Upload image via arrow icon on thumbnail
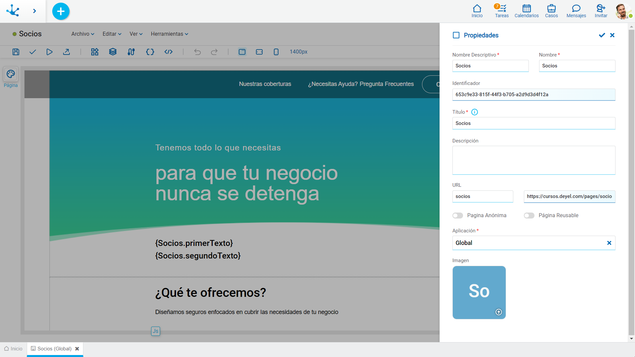The image size is (635, 357). tap(499, 312)
